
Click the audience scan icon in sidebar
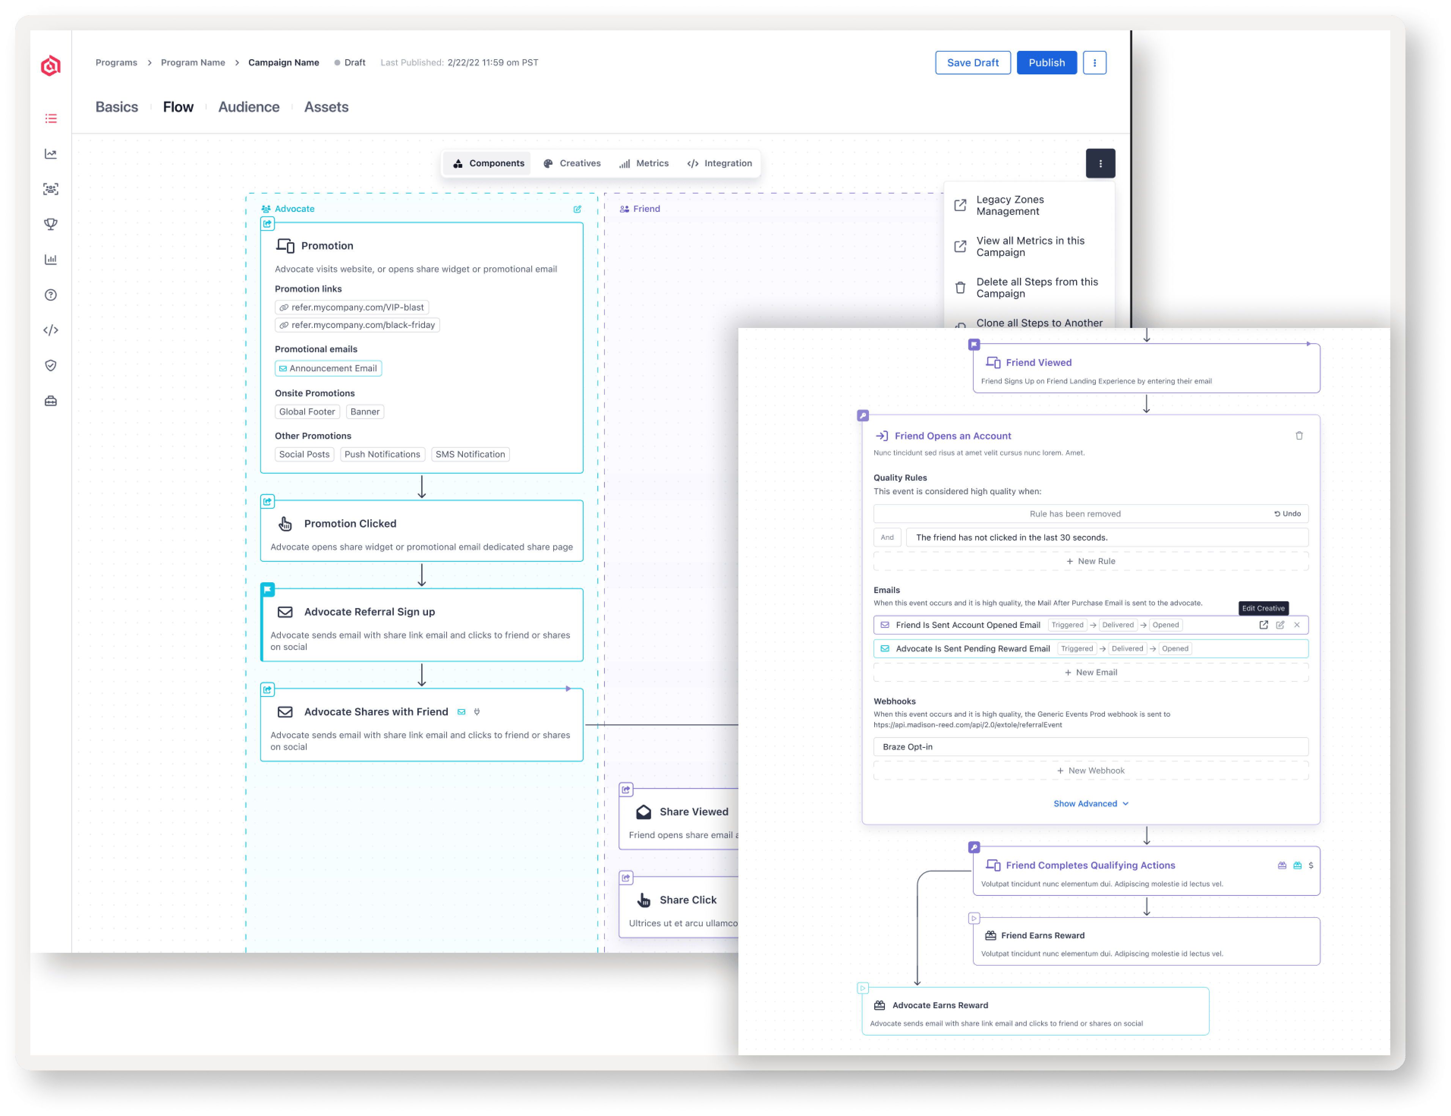coord(51,189)
